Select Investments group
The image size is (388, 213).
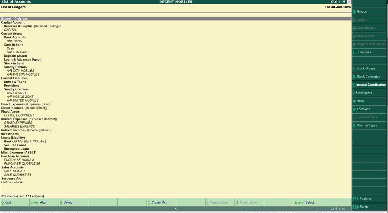10,134
